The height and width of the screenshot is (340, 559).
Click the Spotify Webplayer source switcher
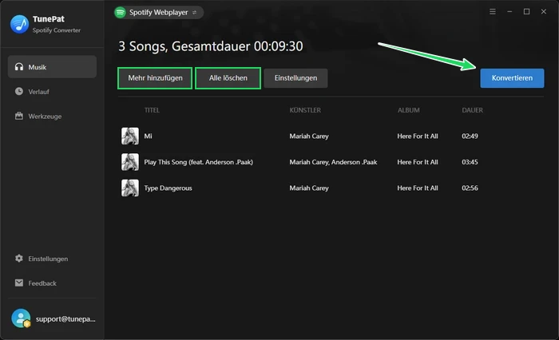coord(159,13)
